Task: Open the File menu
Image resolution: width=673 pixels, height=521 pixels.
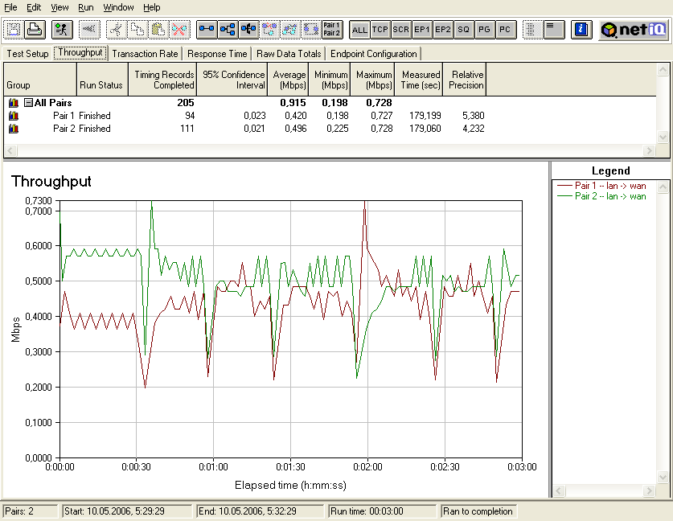Action: pos(10,7)
